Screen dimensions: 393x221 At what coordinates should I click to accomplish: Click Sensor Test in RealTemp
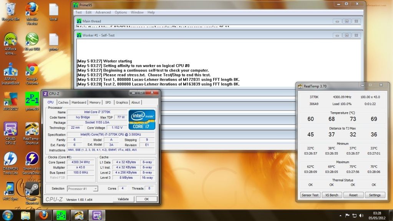point(310,195)
